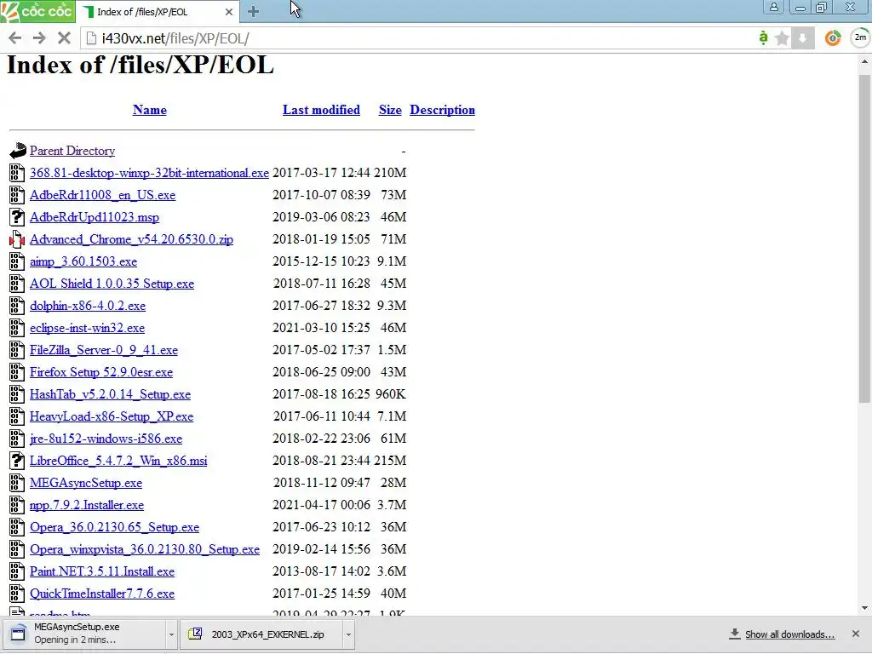872x654 pixels.
Task: Click the zip icon of 2003_XPx64_EXKERNEL.zip download
Action: [x=195, y=634]
